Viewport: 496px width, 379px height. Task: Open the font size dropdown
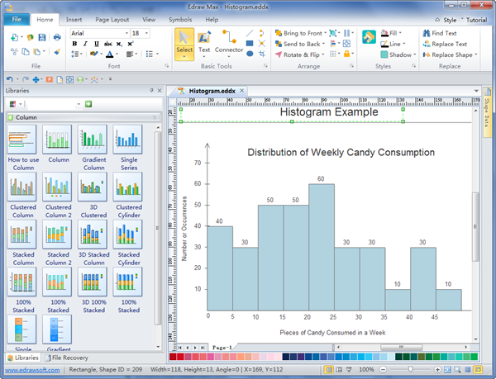(x=145, y=33)
